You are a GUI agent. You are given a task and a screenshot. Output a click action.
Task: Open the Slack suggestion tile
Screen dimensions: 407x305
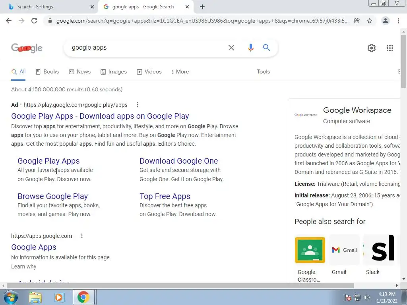(x=378, y=255)
